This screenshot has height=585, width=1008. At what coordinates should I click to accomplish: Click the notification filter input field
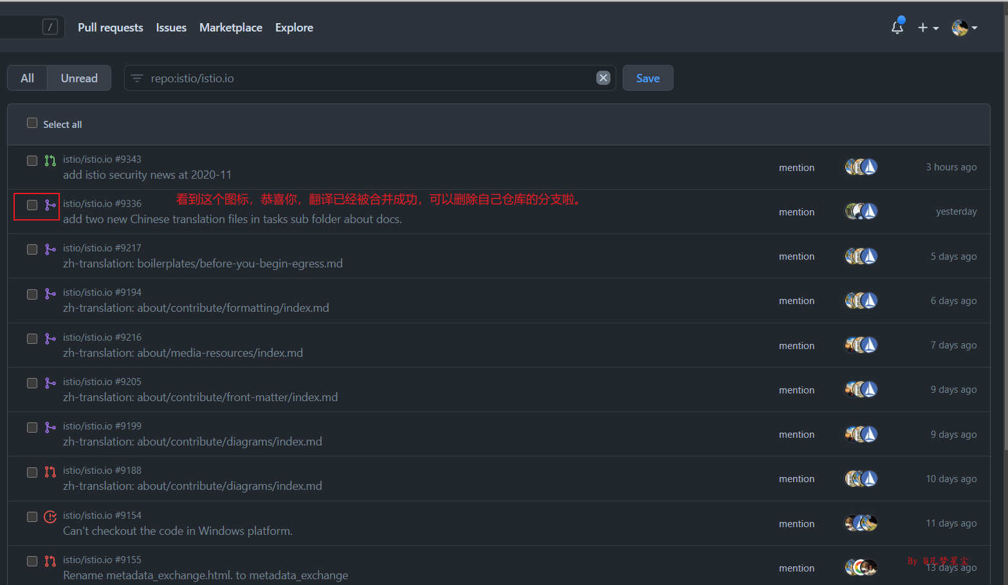coord(370,78)
